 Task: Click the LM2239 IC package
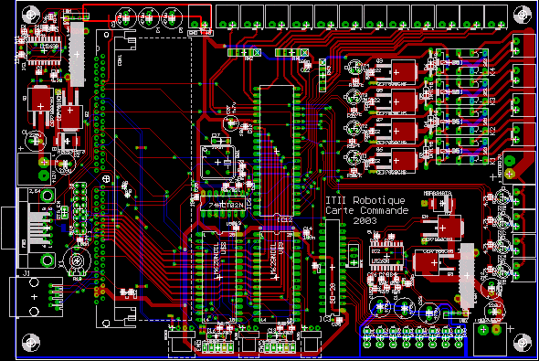(x=386, y=256)
